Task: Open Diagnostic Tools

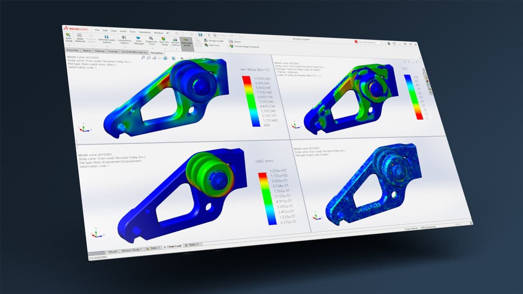Action: coord(151,41)
